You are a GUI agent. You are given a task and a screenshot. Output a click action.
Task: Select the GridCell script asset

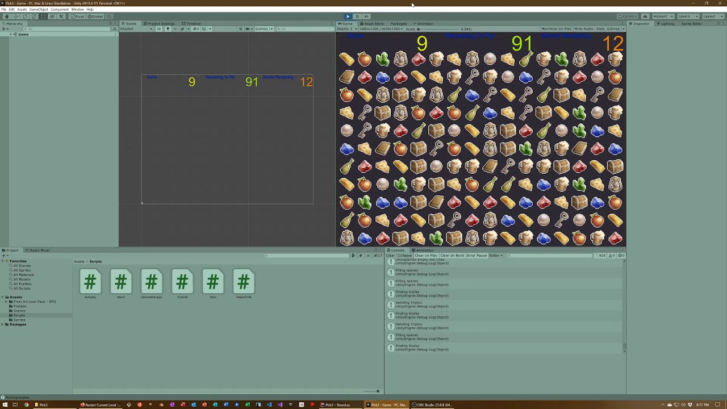[x=182, y=285]
